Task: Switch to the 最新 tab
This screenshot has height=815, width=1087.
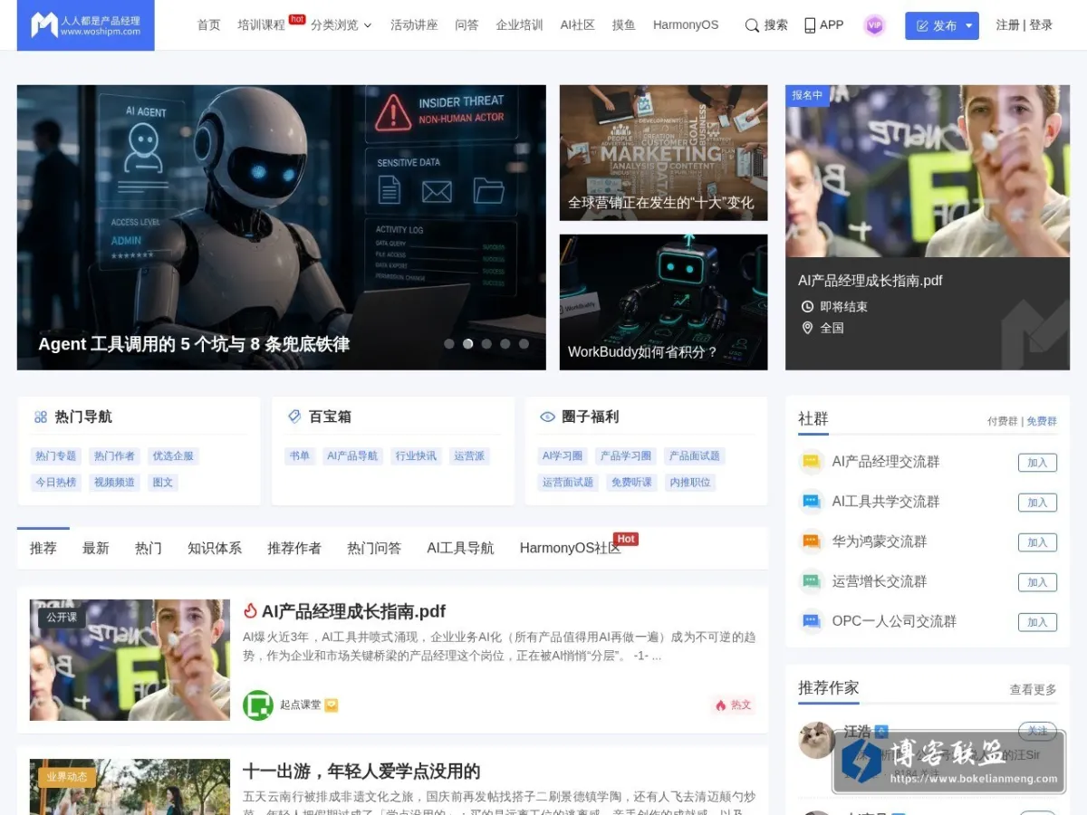Action: click(96, 548)
